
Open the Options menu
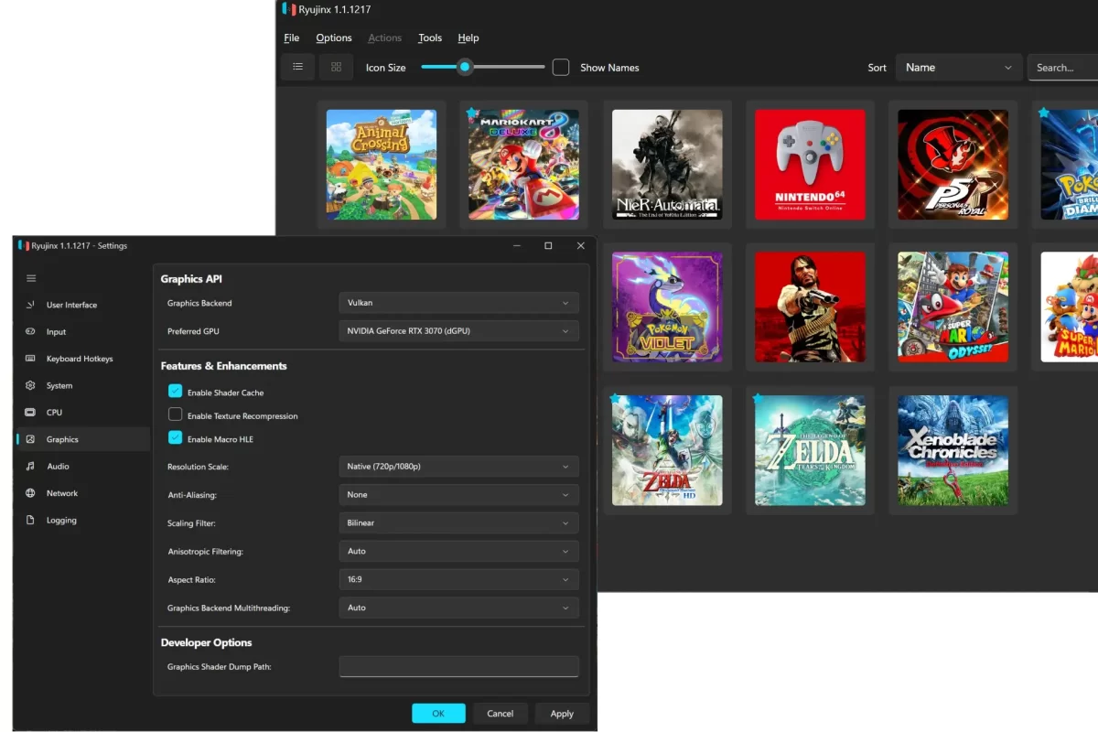click(334, 38)
